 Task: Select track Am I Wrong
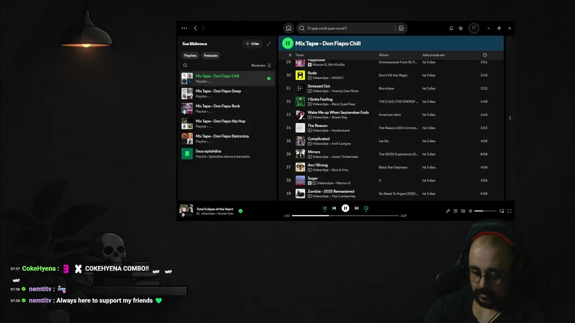tap(391, 167)
